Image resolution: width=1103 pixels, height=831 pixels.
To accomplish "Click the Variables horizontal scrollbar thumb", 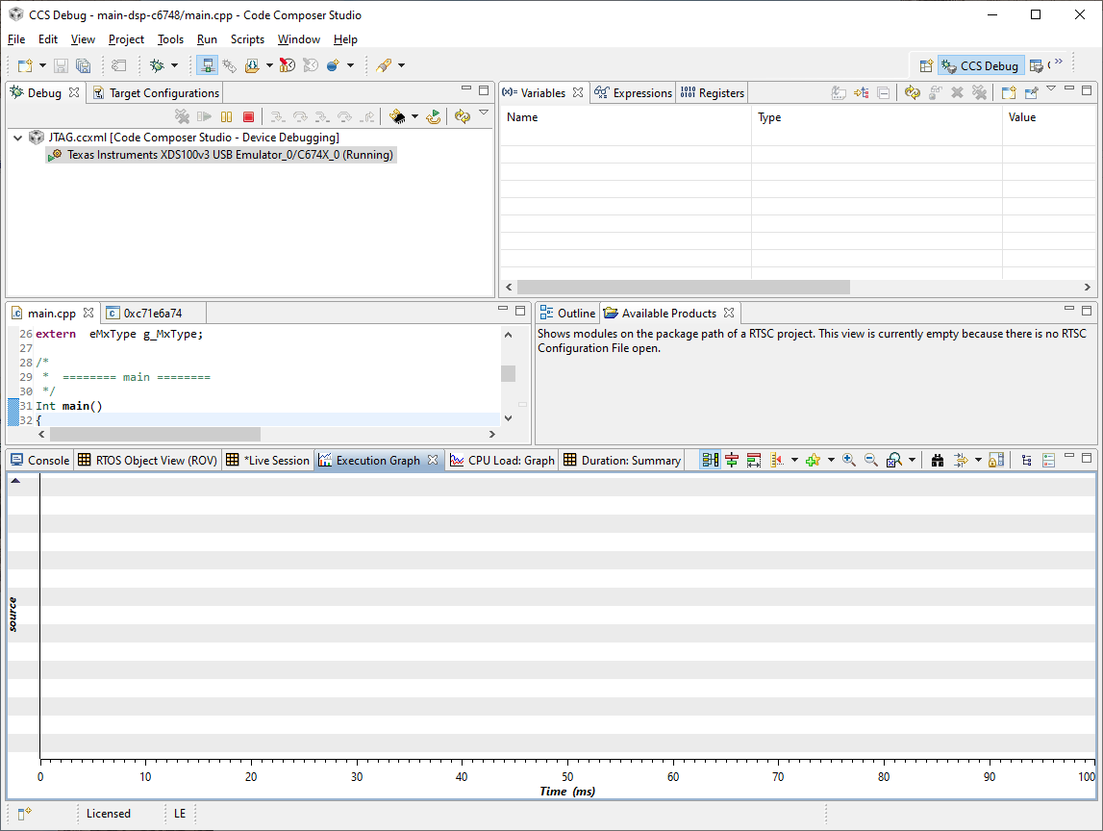I will click(683, 287).
